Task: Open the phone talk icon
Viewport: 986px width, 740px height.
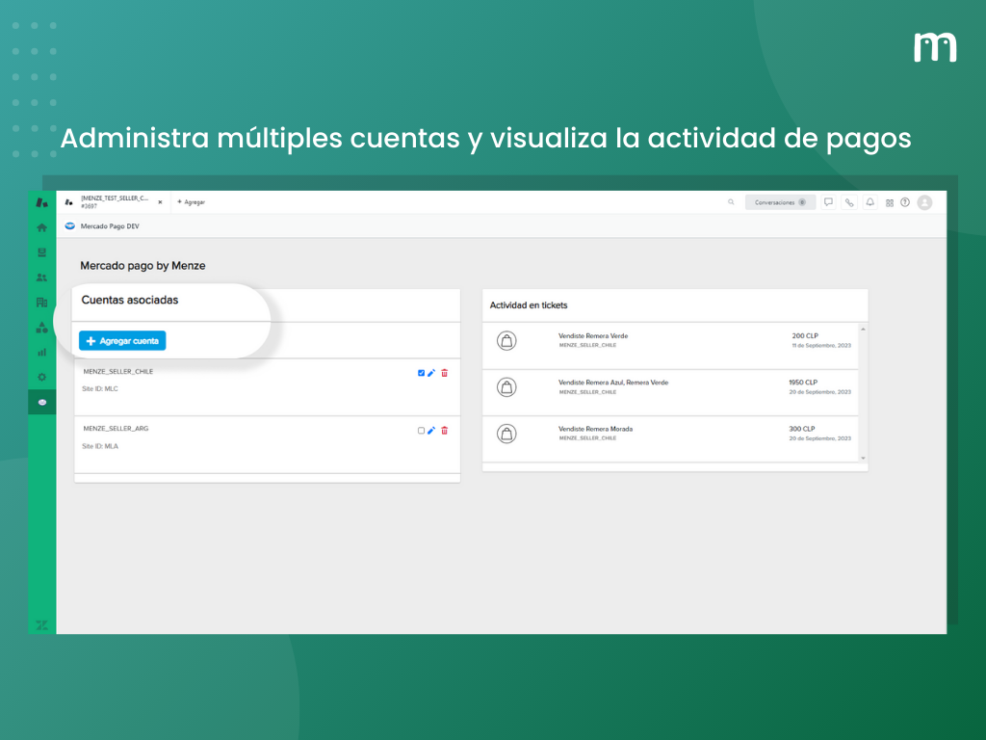Action: coord(849,202)
